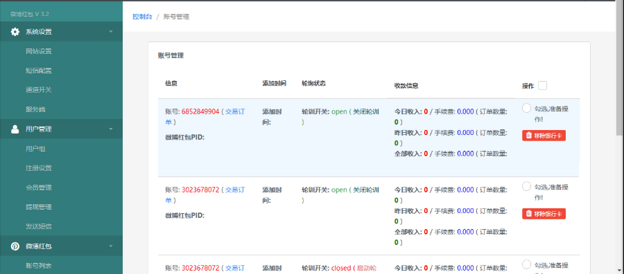The height and width of the screenshot is (274, 624).
Task: Click the gear icon beside 系统设置
Action: [x=15, y=32]
